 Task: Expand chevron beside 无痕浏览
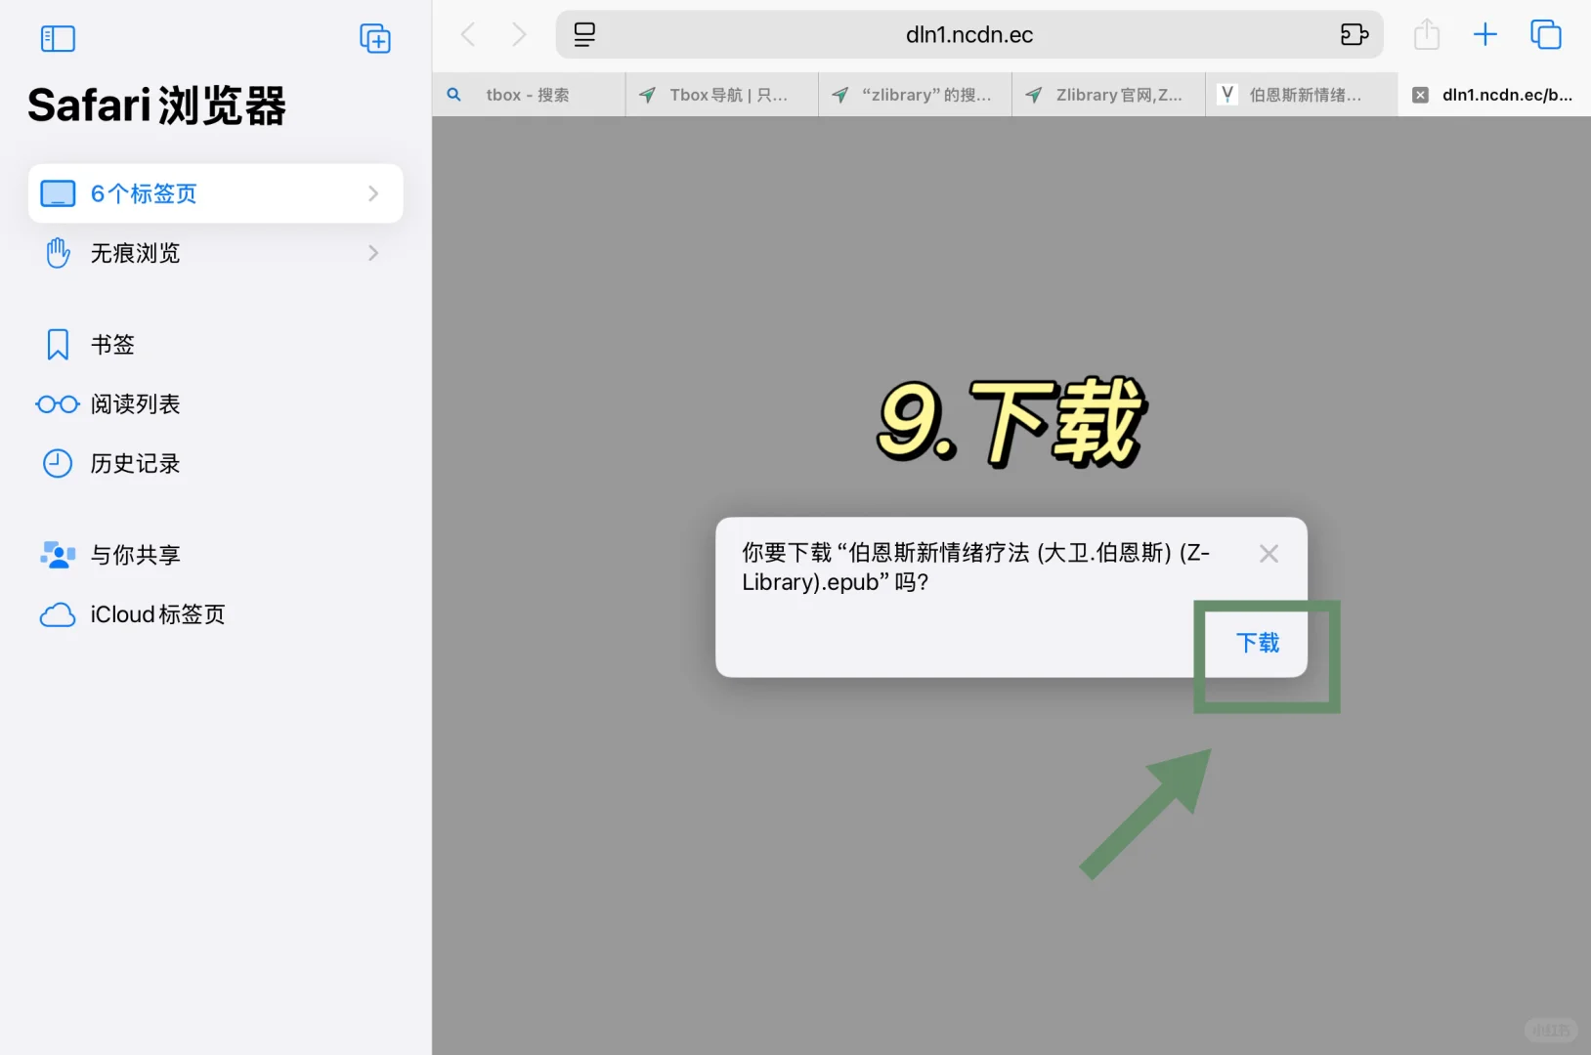click(x=373, y=253)
